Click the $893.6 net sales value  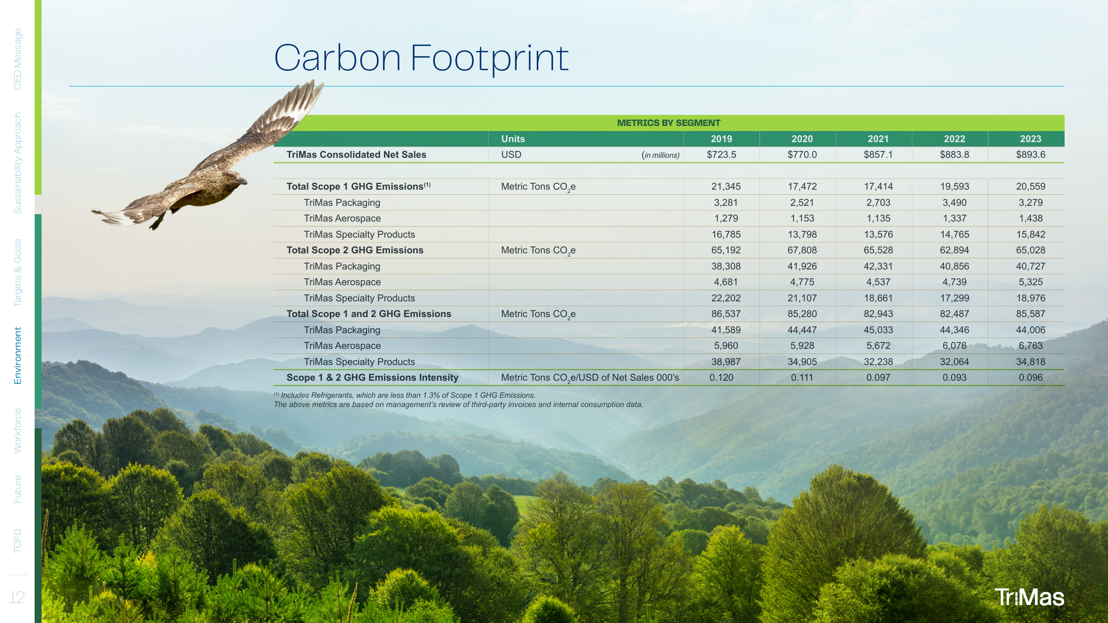(1030, 155)
